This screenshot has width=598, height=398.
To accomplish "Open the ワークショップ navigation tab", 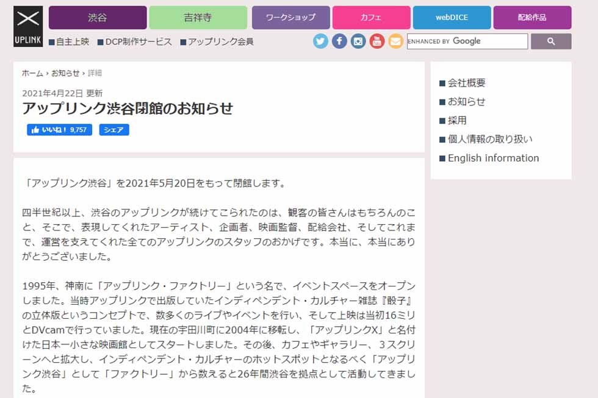I will coord(290,18).
